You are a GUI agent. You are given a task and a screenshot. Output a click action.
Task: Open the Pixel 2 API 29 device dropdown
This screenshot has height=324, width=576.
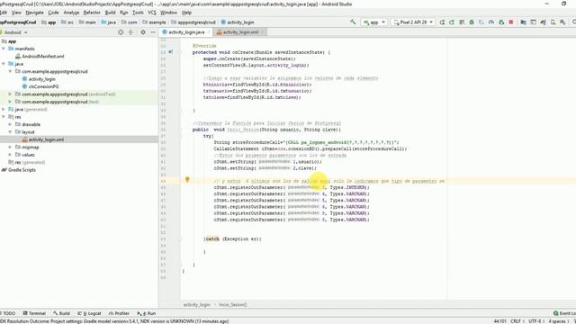(413, 22)
